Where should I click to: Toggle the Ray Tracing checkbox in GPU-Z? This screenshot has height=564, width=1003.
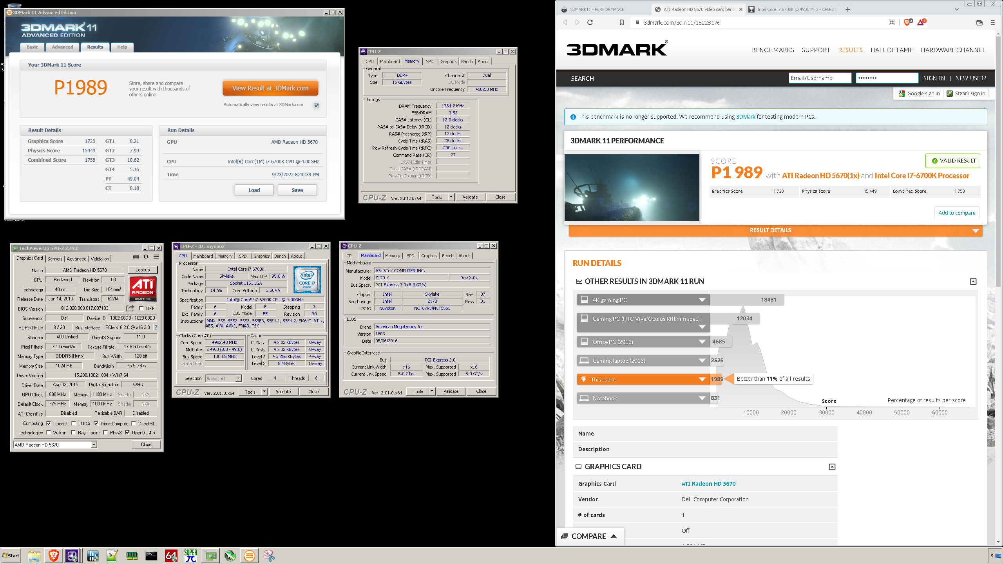[73, 433]
